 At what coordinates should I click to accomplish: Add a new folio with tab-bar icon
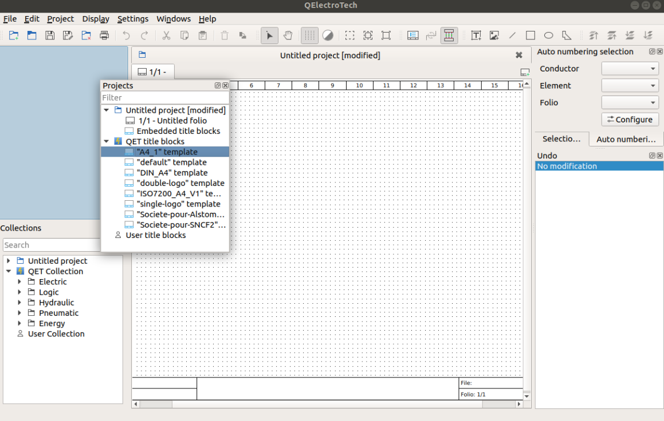(x=525, y=72)
